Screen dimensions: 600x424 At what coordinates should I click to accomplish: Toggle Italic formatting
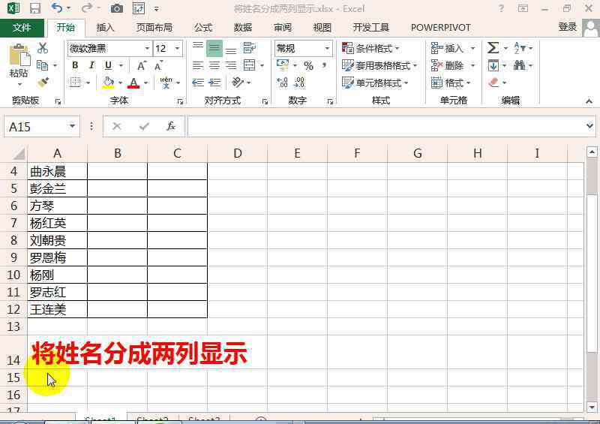tap(91, 65)
